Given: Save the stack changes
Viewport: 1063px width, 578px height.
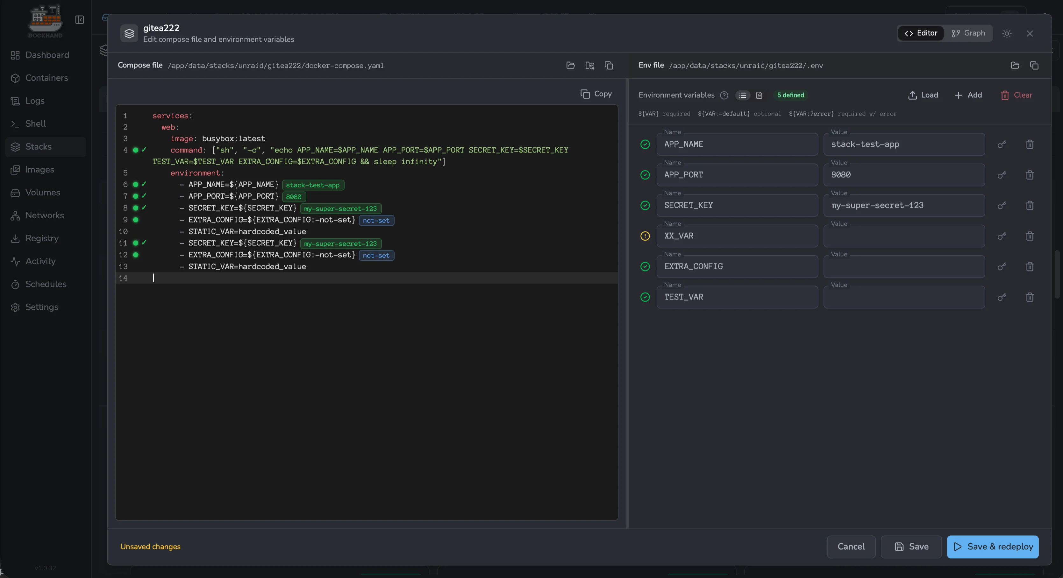Looking at the screenshot, I should [911, 546].
